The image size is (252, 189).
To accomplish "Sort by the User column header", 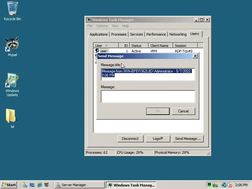I will point(106,46).
